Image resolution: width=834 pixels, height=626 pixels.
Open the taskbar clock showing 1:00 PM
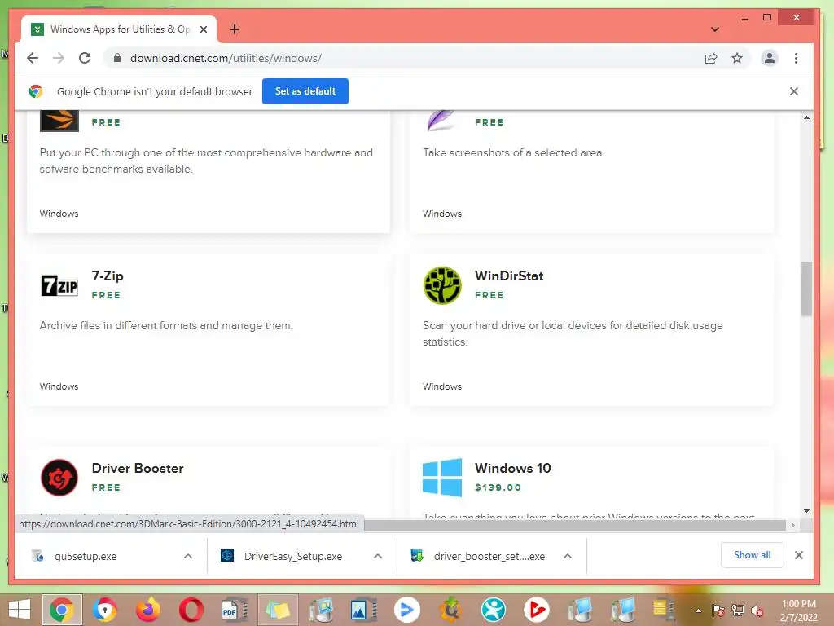click(x=798, y=611)
